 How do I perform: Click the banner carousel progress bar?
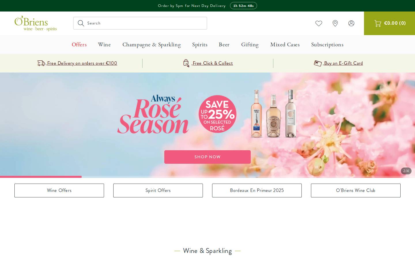click(x=207, y=177)
